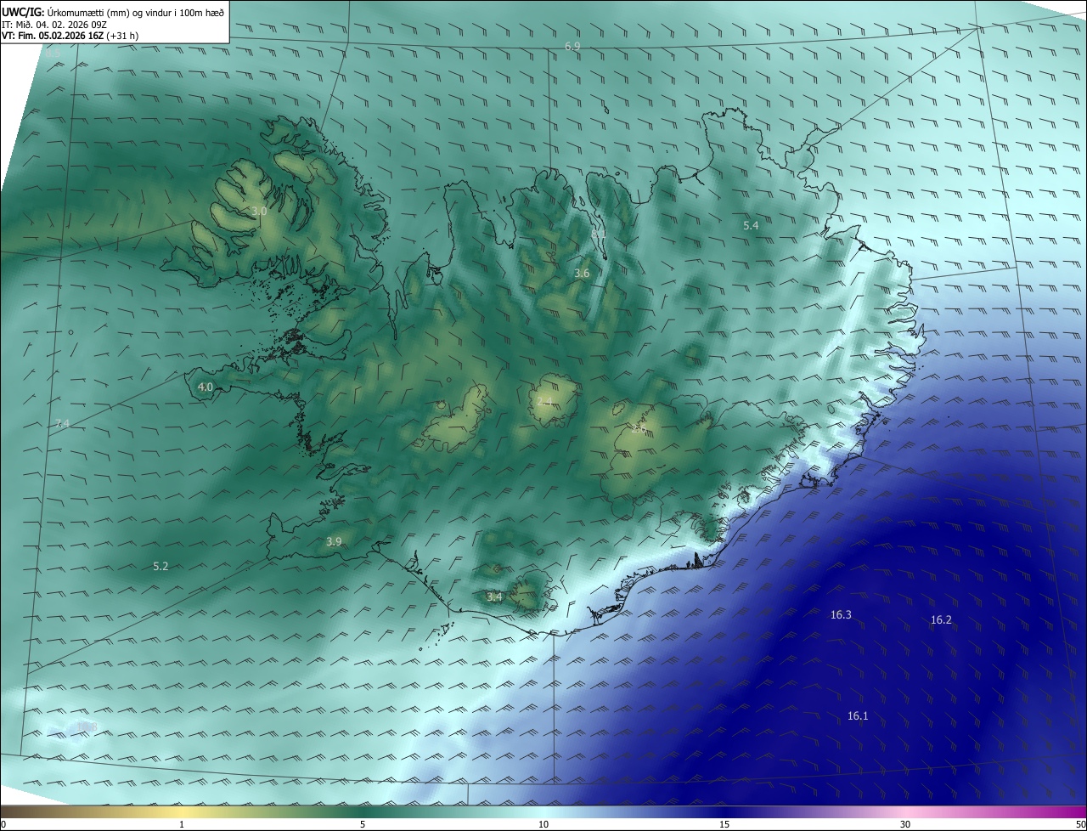1087x831 pixels.
Task: Click the 30 label on the color scale
Action: [x=905, y=824]
